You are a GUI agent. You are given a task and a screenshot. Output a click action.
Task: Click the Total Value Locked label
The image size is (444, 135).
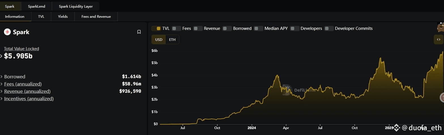click(22, 49)
